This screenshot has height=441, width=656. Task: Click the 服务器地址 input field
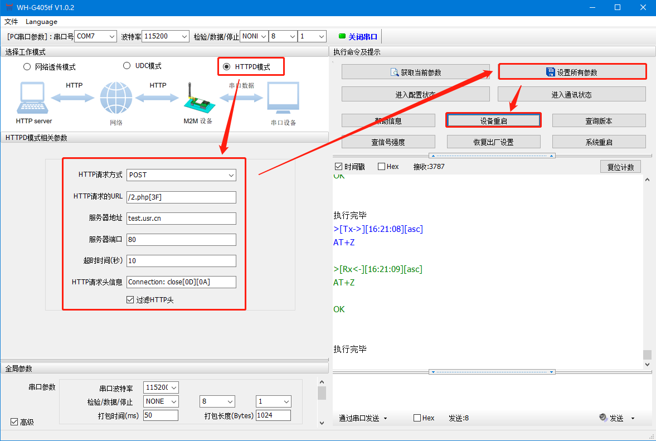[181, 219]
